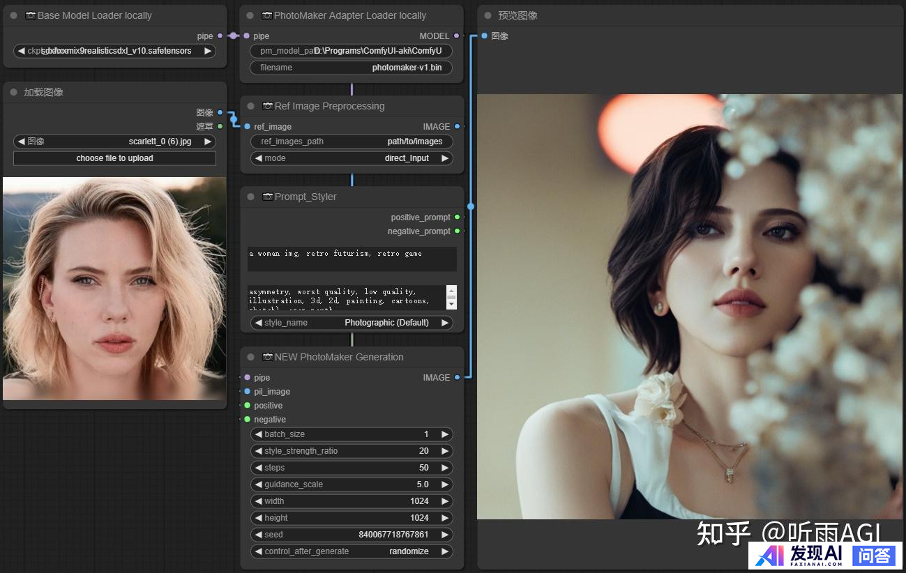Click the ref_image input port
This screenshot has height=573, width=906.
pyautogui.click(x=247, y=127)
